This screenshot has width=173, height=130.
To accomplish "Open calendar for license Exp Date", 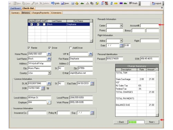I will coord(92,83).
